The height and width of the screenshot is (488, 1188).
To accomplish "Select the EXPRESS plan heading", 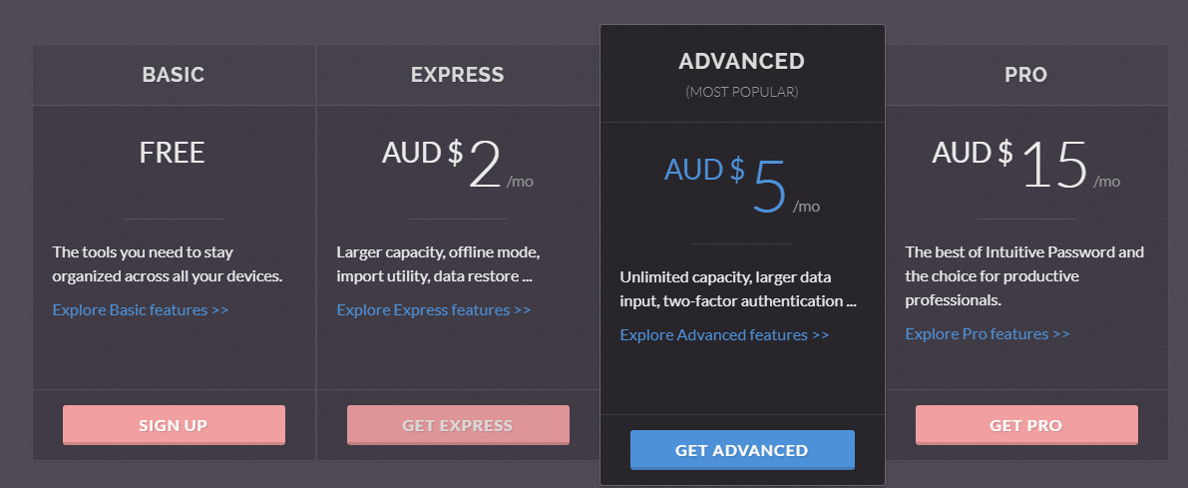I will click(x=458, y=74).
